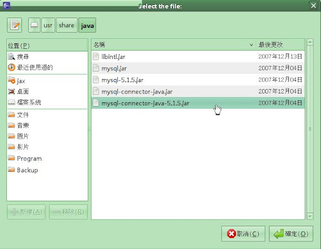Open 最近使用過的 recent files
The image size is (321, 249).
point(47,67)
